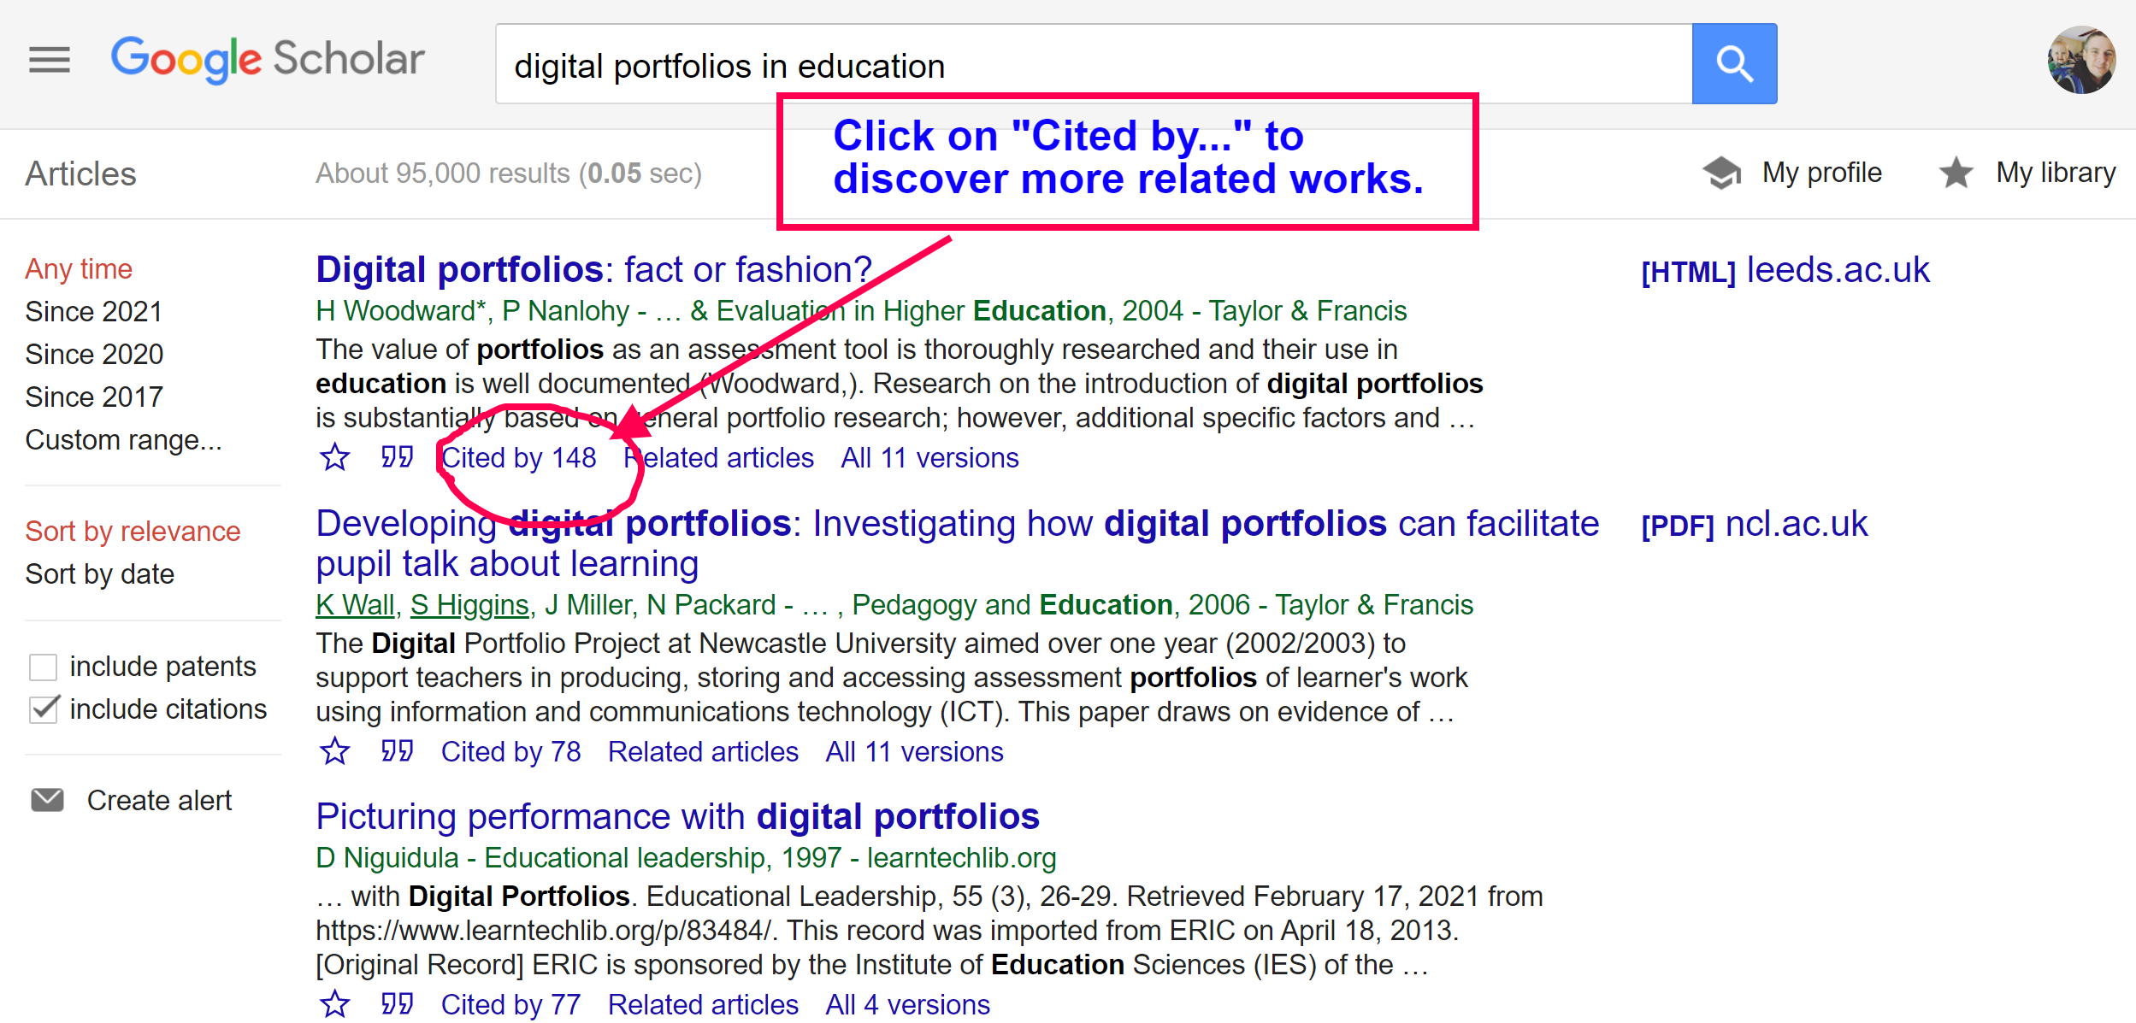Viewport: 2136px width, 1023px height.
Task: Save the second result with star icon
Action: click(x=334, y=752)
